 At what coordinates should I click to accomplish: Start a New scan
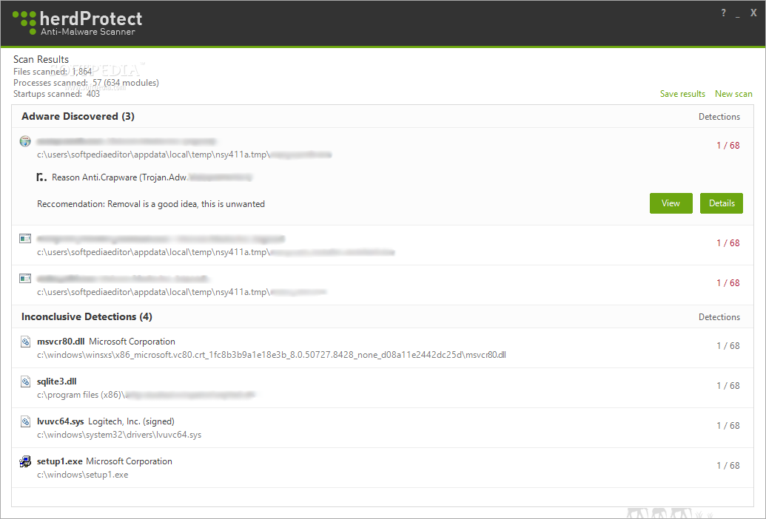[x=733, y=94]
